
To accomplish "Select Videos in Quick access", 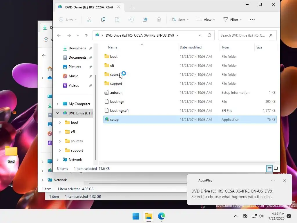I will pyautogui.click(x=74, y=85).
